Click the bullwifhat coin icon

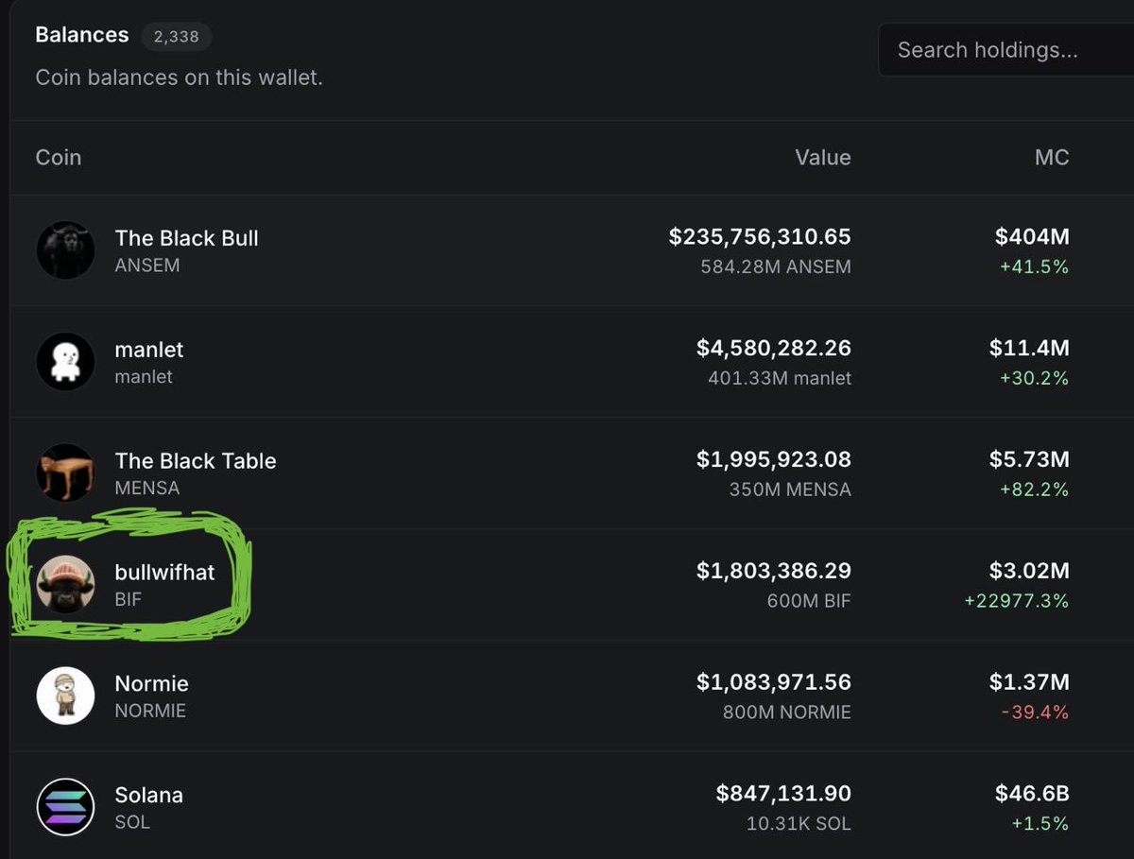65,584
